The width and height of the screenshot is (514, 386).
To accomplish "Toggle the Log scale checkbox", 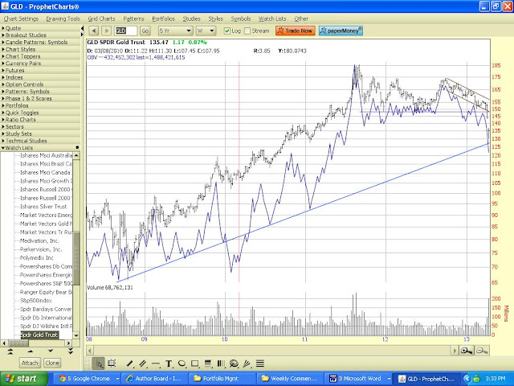I will 226,31.
